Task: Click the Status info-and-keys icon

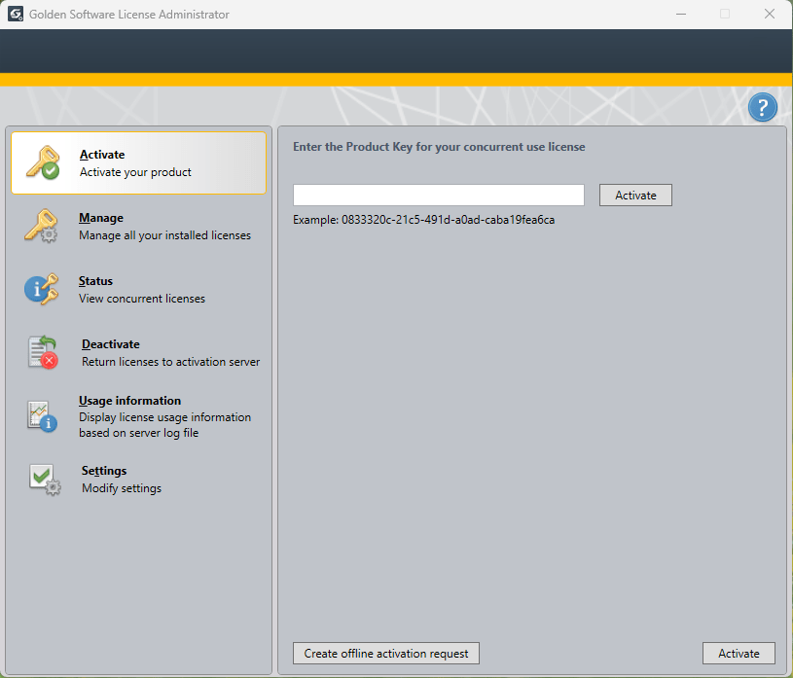Action: tap(42, 289)
